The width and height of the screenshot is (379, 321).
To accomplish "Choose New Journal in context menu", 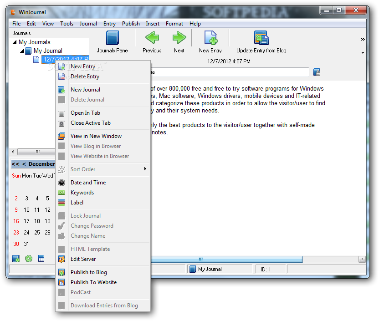I will pyautogui.click(x=103, y=90).
